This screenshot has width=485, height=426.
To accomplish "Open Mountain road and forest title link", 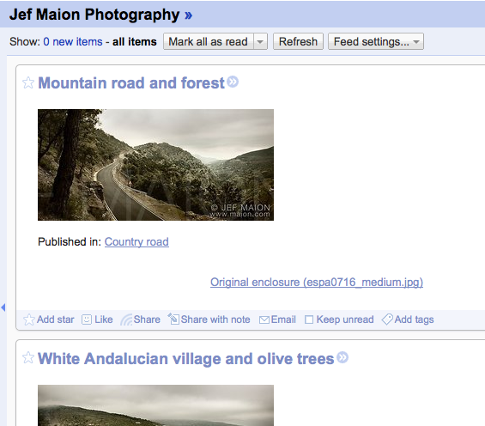I will click(x=131, y=83).
